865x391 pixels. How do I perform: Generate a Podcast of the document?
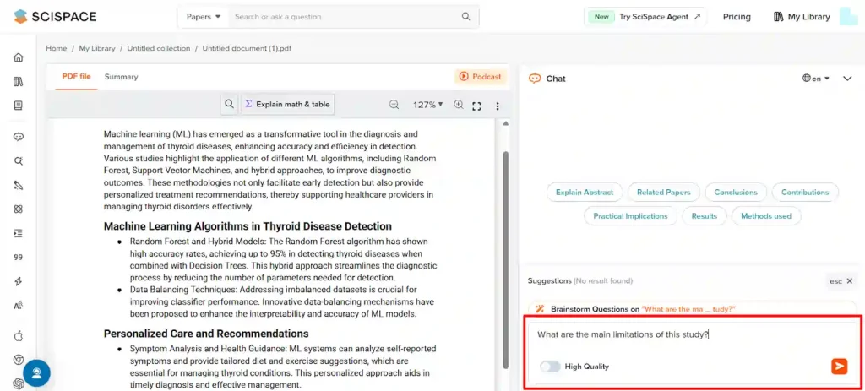pos(481,77)
